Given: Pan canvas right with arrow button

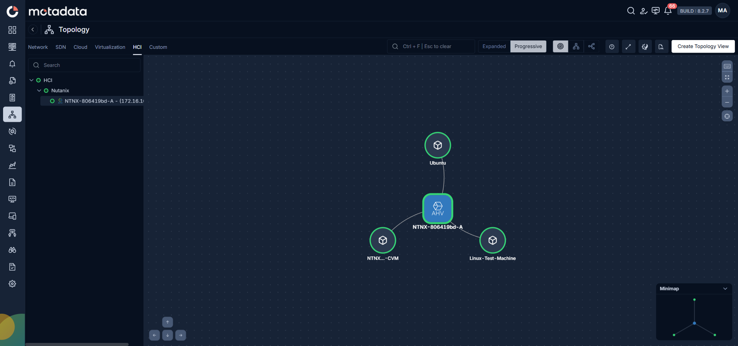Looking at the screenshot, I should (x=181, y=335).
